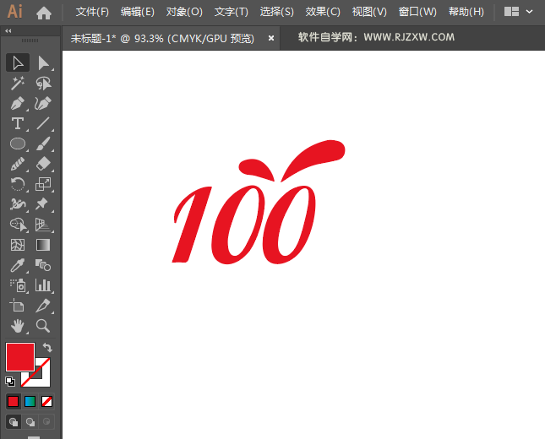The height and width of the screenshot is (439, 545).
Task: Activate the Width/Warp tool
Action: 18,203
